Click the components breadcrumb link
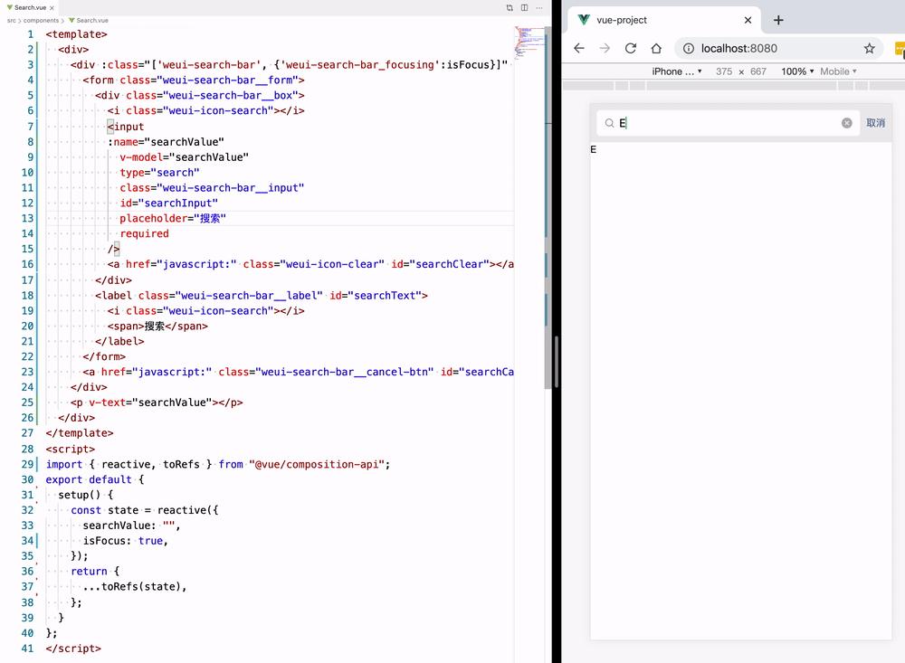The width and height of the screenshot is (905, 663). [x=41, y=19]
